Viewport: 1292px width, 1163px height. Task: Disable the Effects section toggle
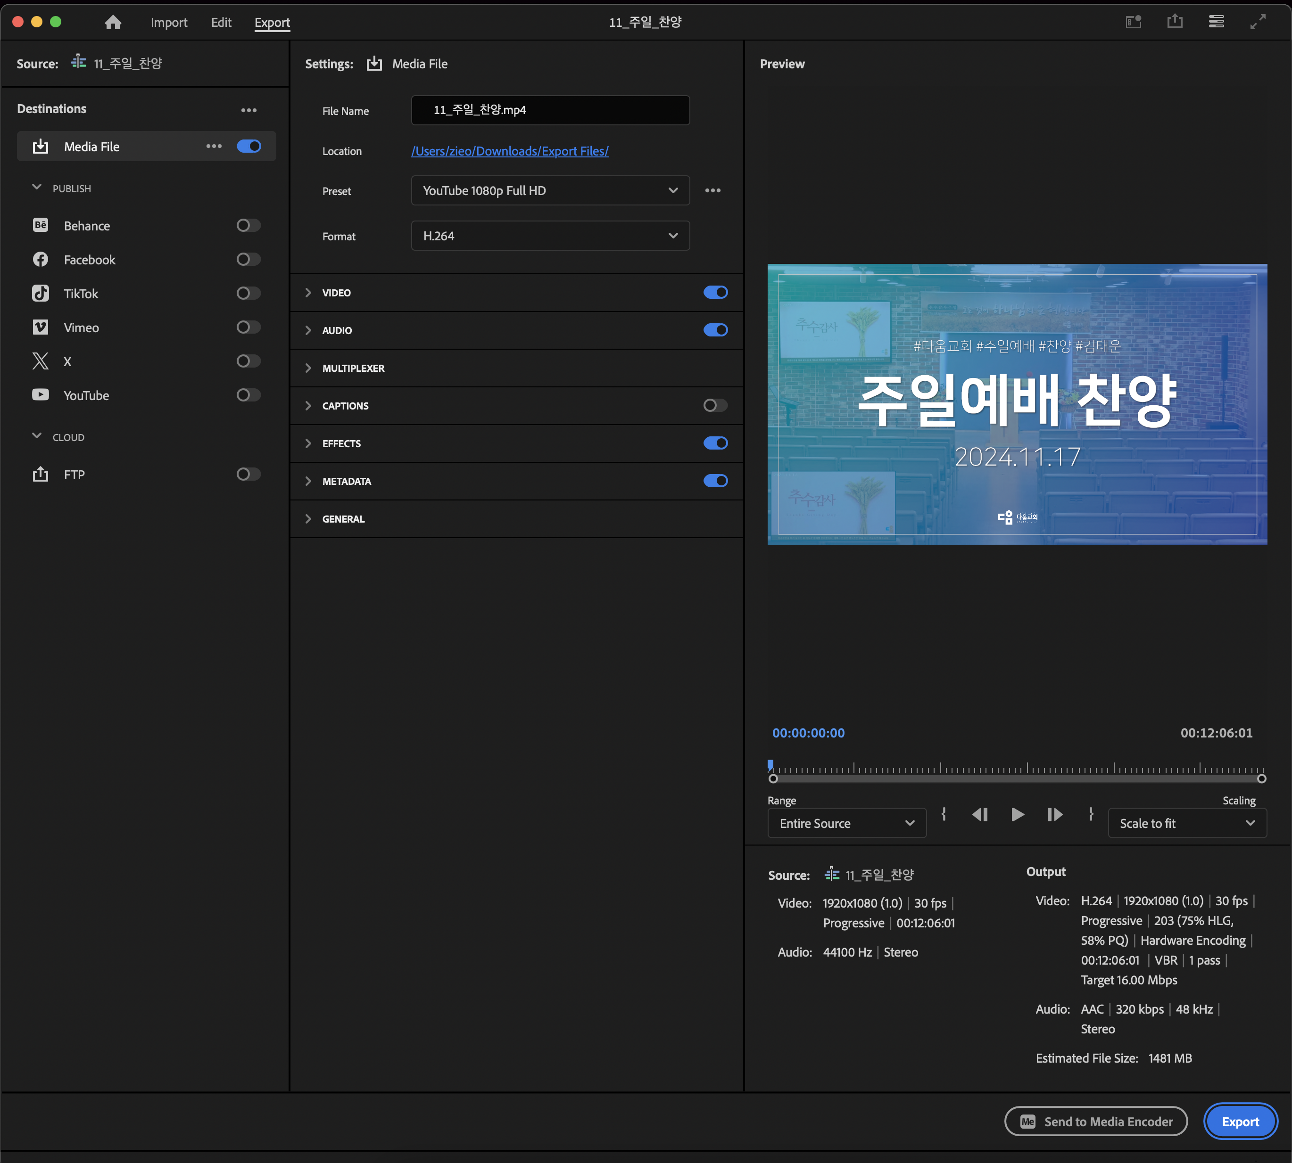point(715,443)
